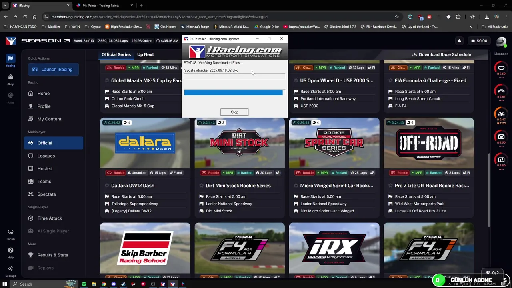Switch to the Official Series tab
The height and width of the screenshot is (288, 512).
pos(116,54)
